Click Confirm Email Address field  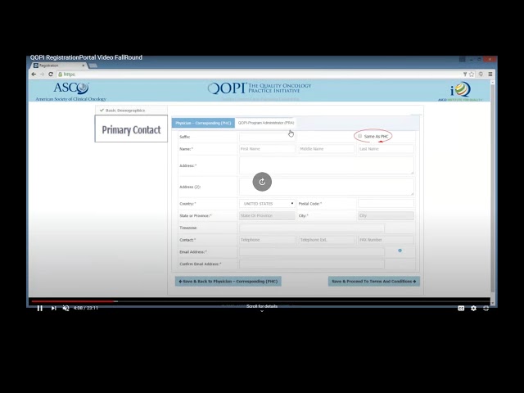312,264
